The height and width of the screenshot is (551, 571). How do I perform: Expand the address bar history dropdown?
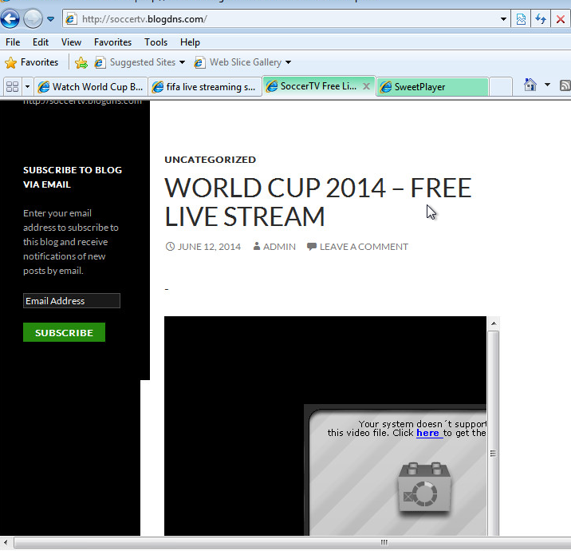(x=503, y=19)
